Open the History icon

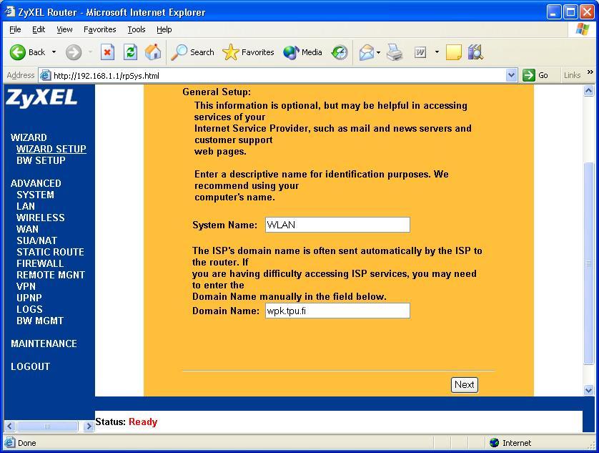340,52
